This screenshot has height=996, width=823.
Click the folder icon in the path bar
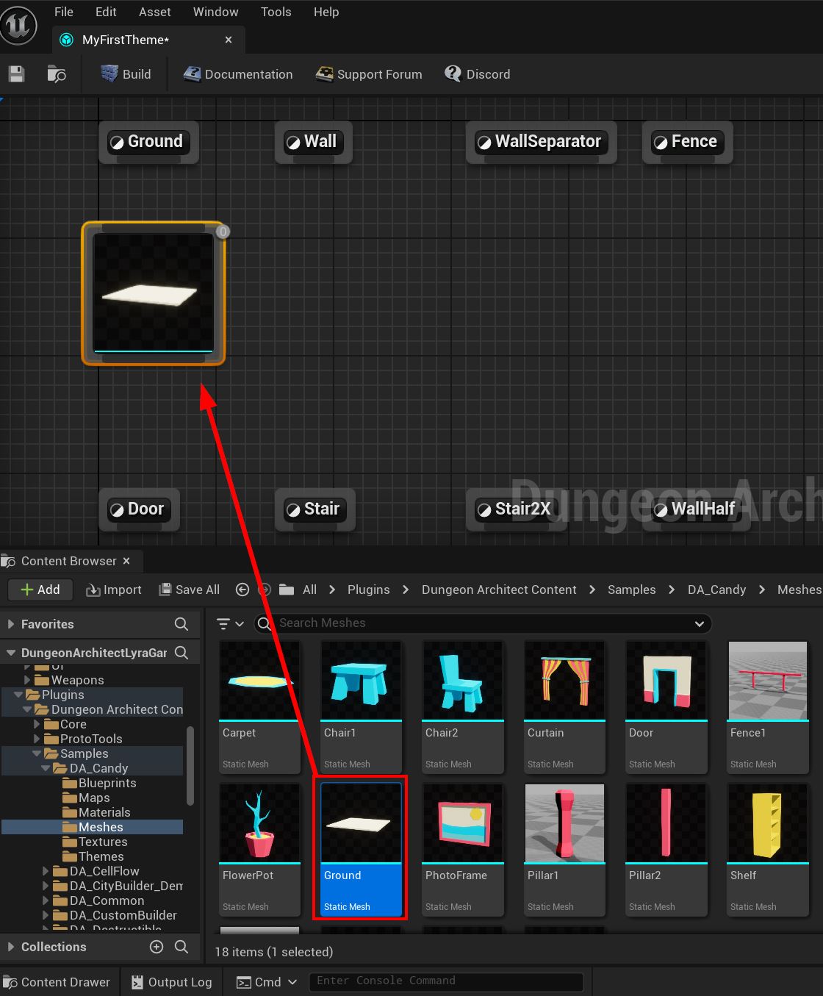click(287, 590)
